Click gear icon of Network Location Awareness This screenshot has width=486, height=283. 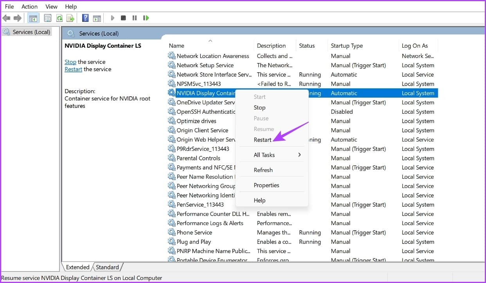(171, 56)
